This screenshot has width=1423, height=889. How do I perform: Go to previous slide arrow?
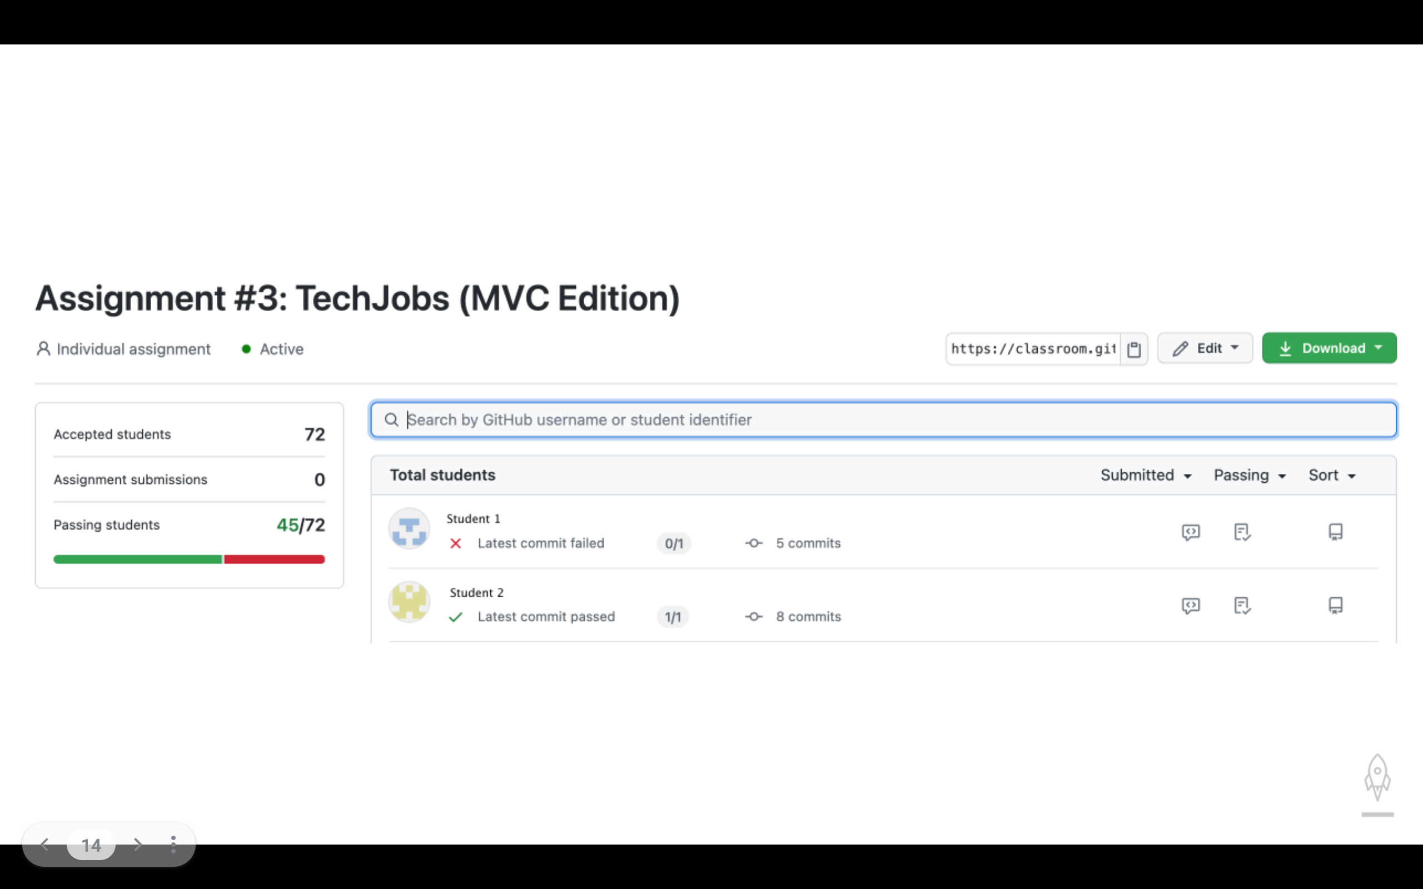pos(44,845)
